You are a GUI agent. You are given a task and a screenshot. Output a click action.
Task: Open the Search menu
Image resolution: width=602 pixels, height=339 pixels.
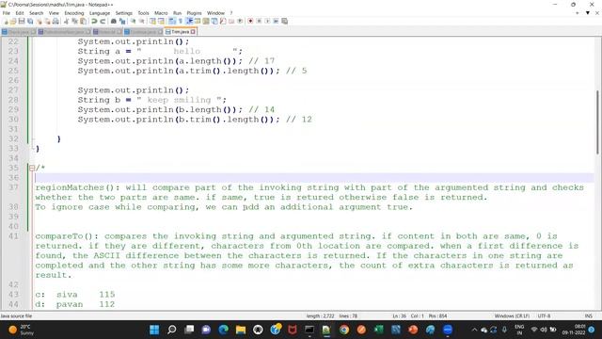click(x=36, y=13)
